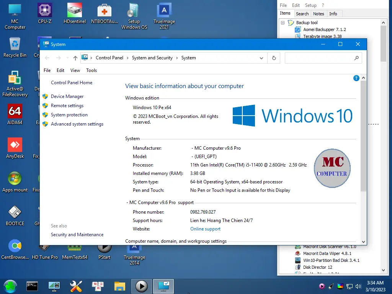This screenshot has width=392, height=294.
Task: Launch Setup Windows OS shortcut
Action: click(134, 16)
